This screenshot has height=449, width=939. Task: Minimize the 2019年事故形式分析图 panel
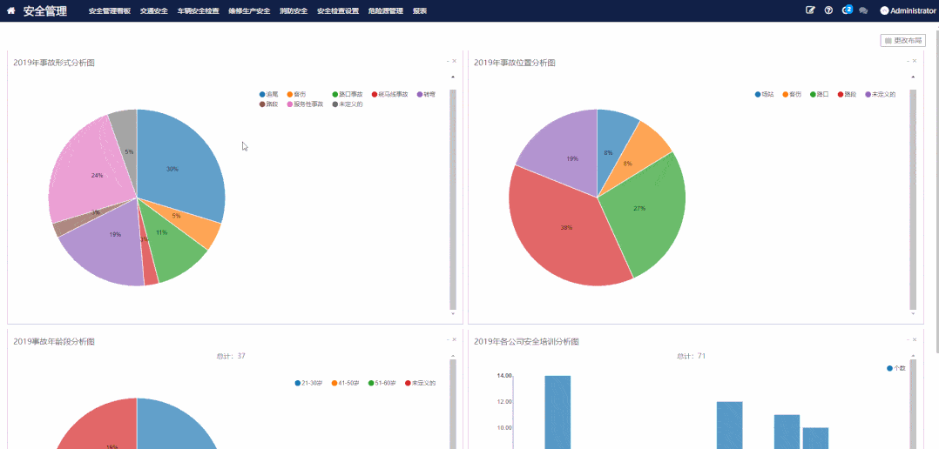[448, 61]
